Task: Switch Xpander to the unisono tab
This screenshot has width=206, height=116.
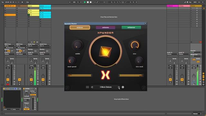Action: tap(106, 27)
